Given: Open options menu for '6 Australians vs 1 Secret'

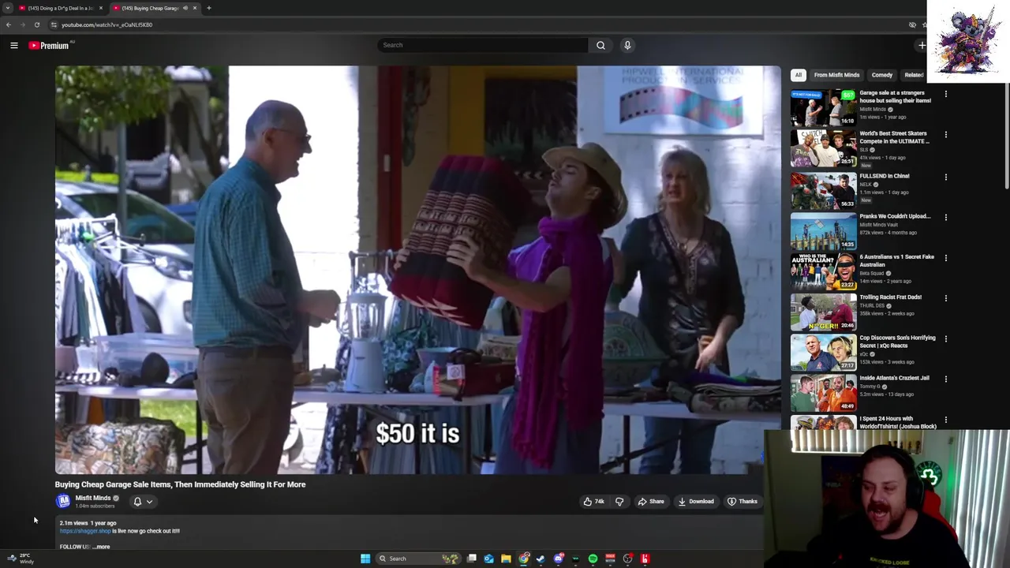Looking at the screenshot, I should pos(945,259).
